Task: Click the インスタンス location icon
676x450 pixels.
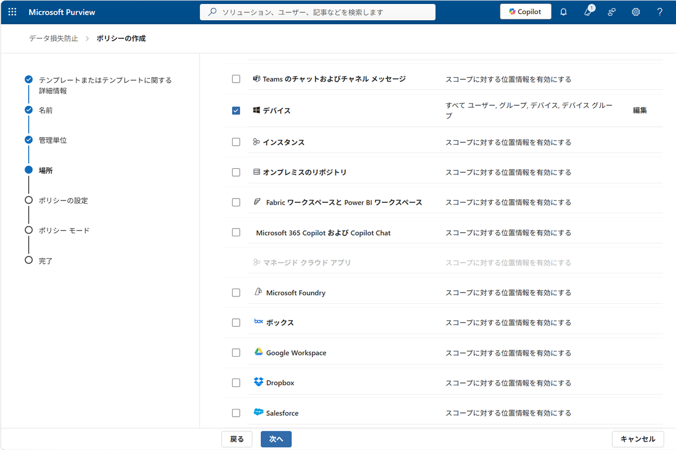Action: [x=256, y=142]
